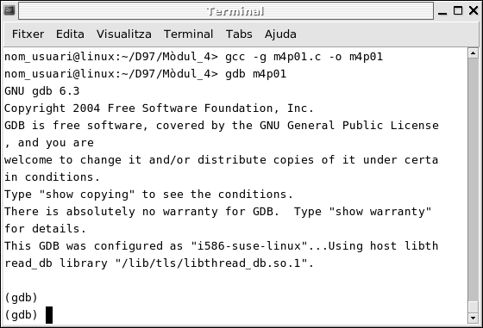Click the "show copying" quoted text
483x328 pixels.
(87, 195)
